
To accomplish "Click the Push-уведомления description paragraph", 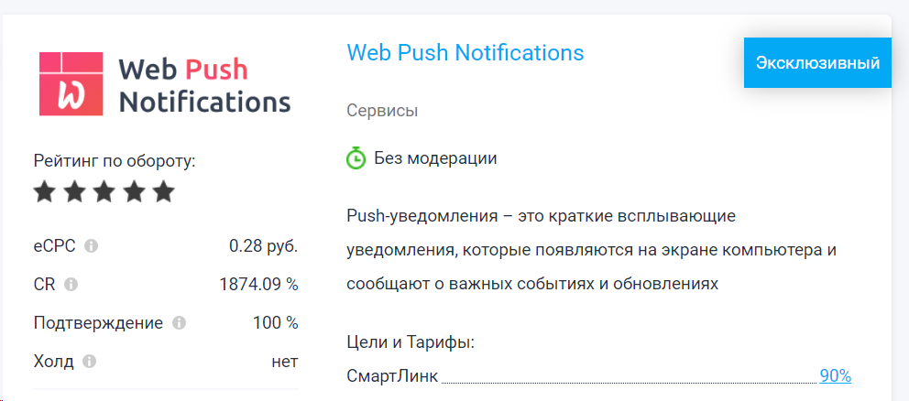I will point(591,250).
